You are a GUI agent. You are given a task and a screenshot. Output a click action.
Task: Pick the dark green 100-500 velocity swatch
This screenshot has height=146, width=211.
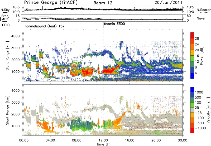(x=192, y=100)
